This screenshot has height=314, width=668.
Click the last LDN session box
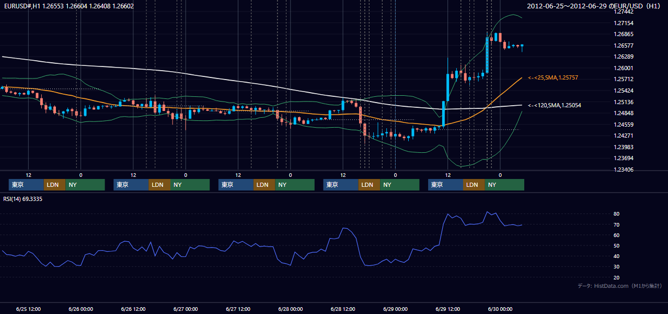tap(474, 185)
